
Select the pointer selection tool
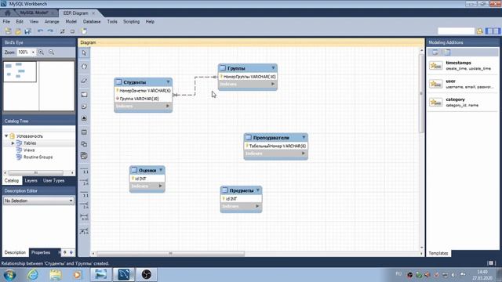[84, 53]
